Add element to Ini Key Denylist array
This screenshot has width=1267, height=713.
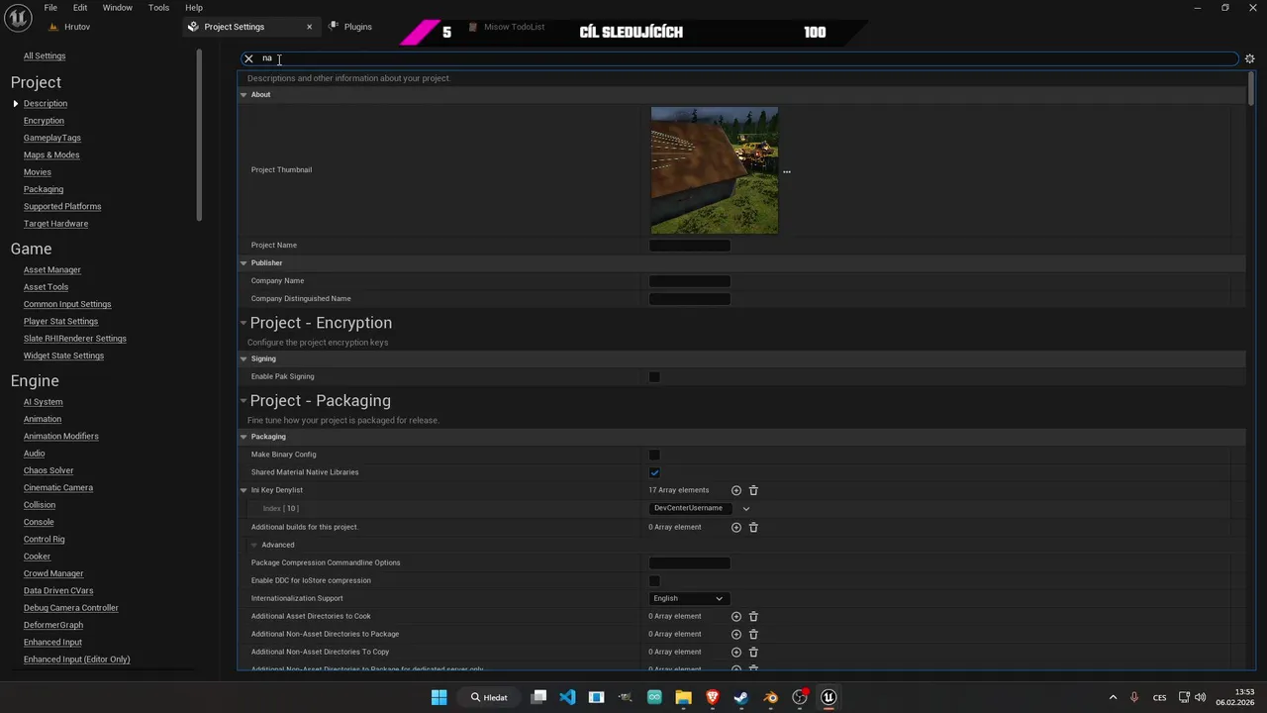pos(735,490)
